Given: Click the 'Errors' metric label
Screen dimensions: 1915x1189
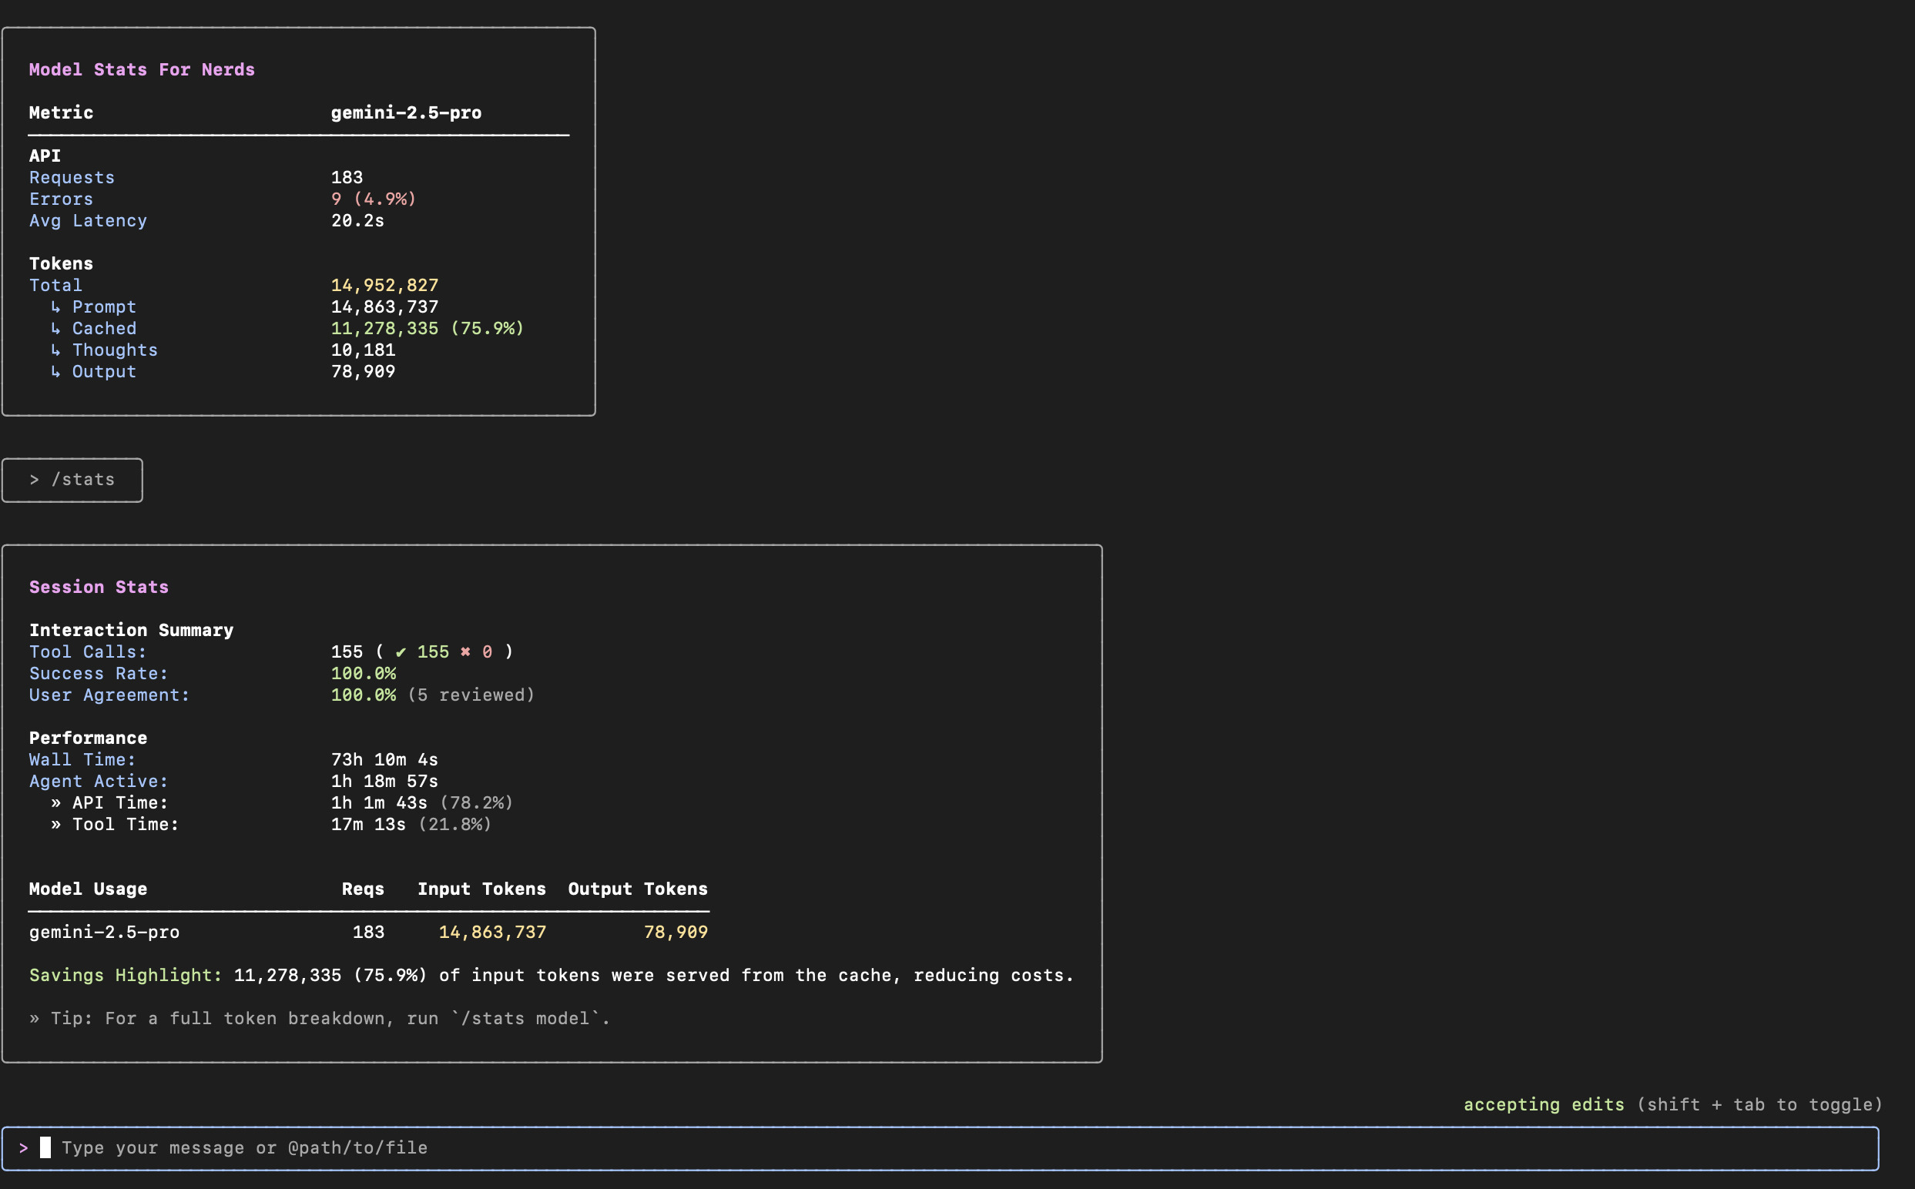Looking at the screenshot, I should coord(62,199).
